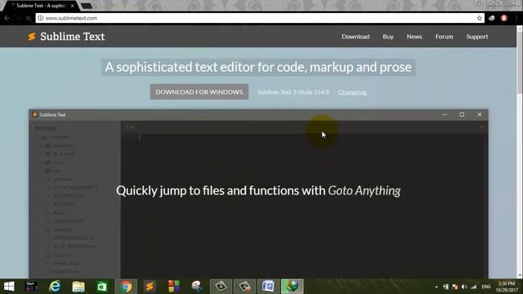Screen dimensions: 523x294
Task: Open File Explorer from the taskbar
Action: [78, 287]
